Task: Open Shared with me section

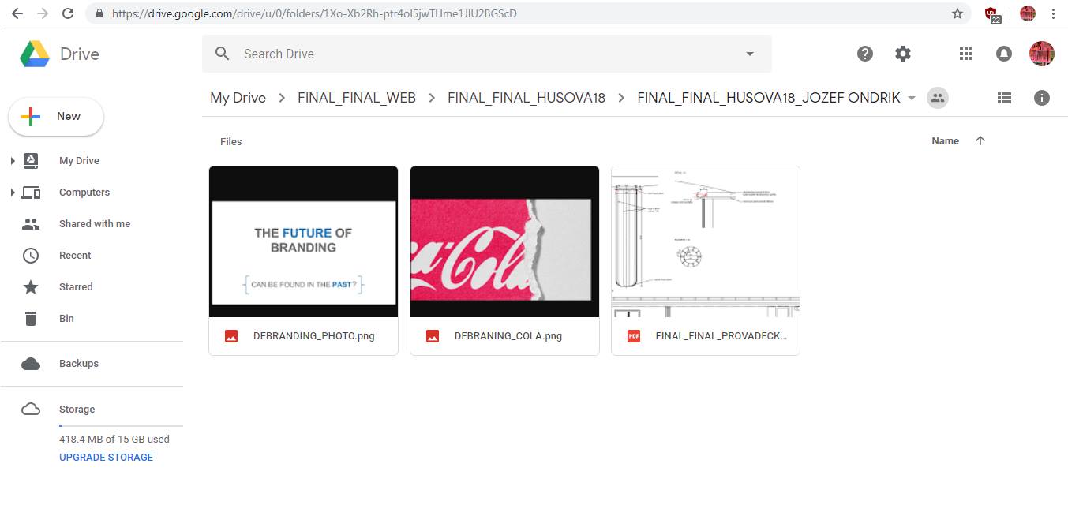Action: pyautogui.click(x=95, y=224)
